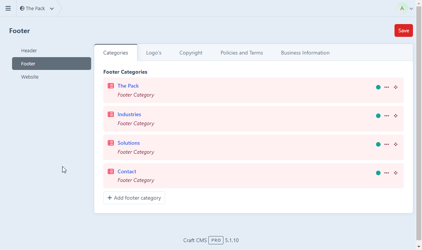This screenshot has width=422, height=250.
Task: Click the move handle for Industries entry
Action: point(396,116)
